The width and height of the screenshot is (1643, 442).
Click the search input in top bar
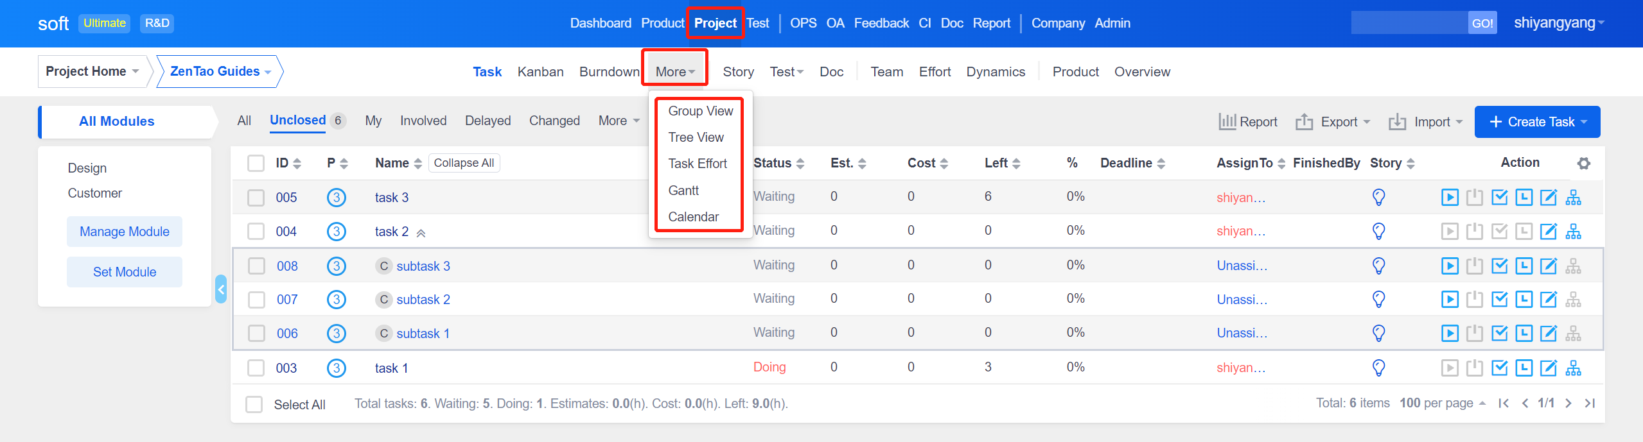(1409, 23)
